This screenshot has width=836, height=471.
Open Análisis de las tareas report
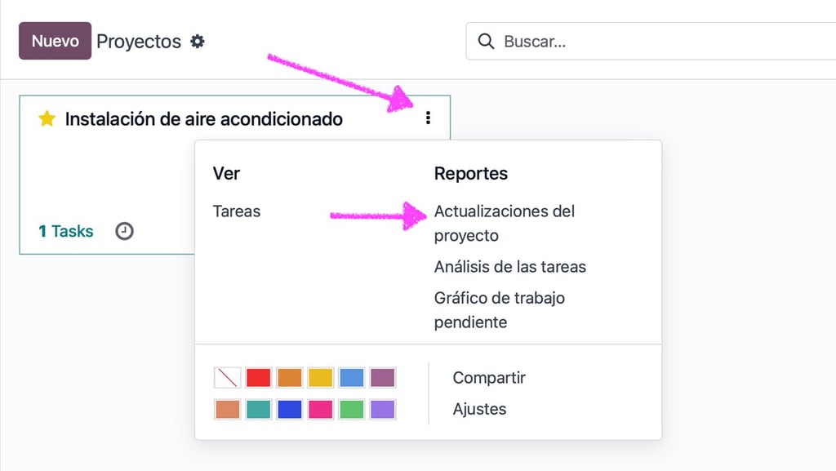(x=509, y=266)
